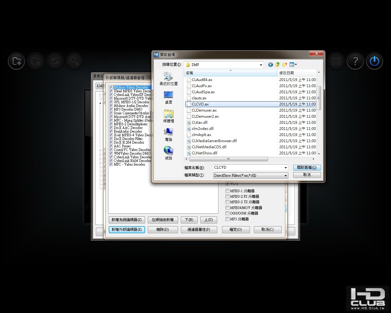
Task: Click the add folder icon in top toolbar
Action: tap(16, 61)
